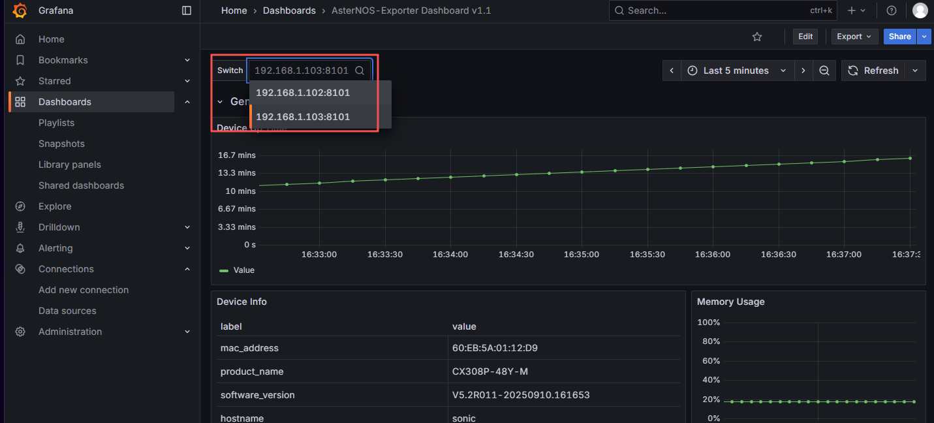Open the help question mark icon
934x423 pixels.
[x=892, y=10]
